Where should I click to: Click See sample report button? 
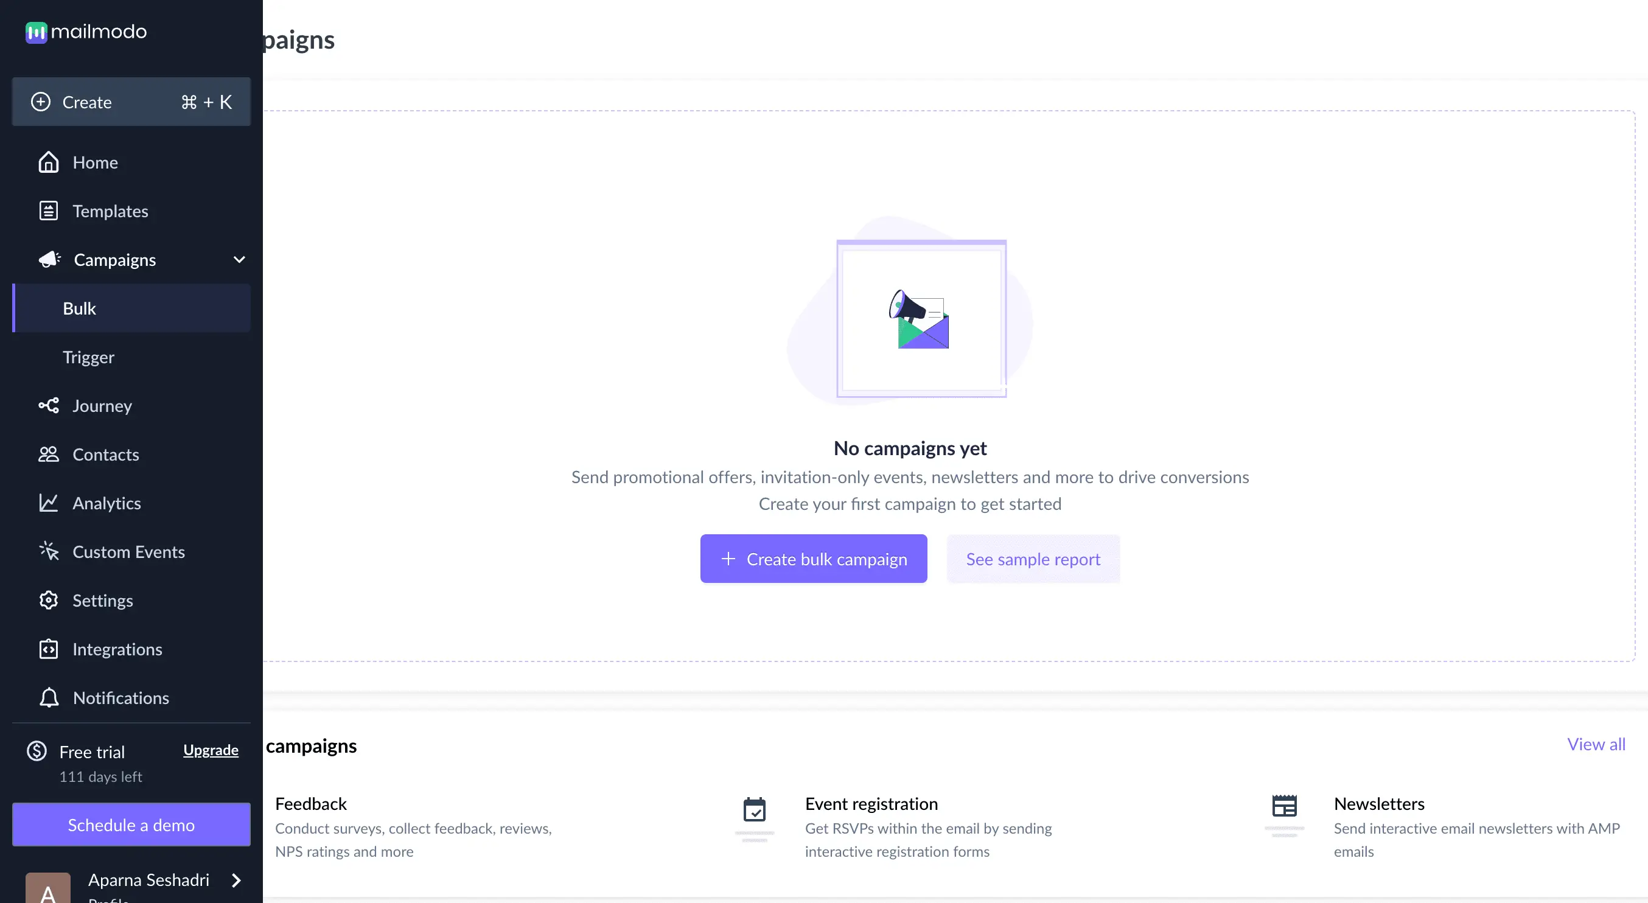tap(1033, 557)
